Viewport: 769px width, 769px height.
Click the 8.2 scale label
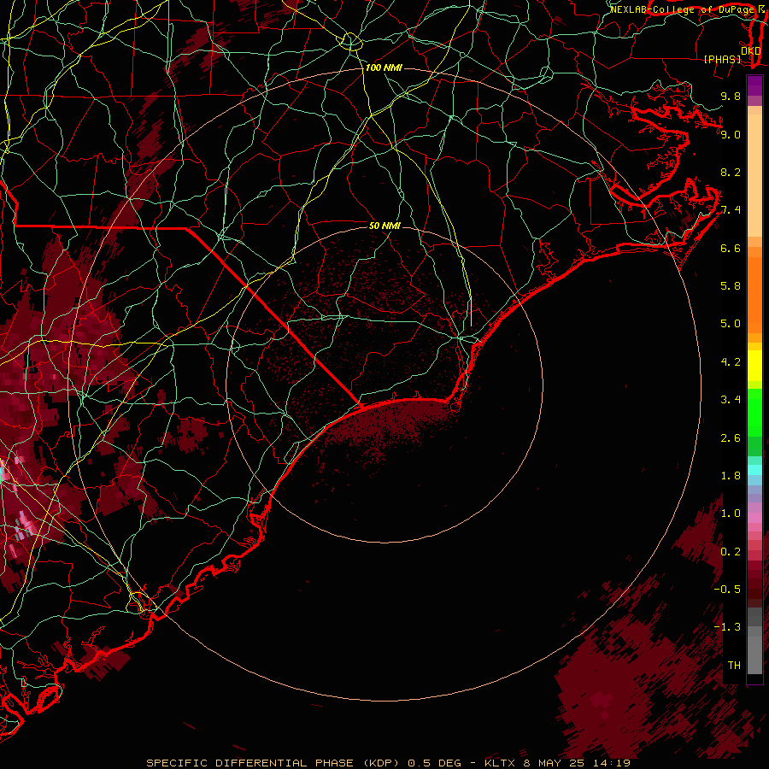tap(731, 172)
